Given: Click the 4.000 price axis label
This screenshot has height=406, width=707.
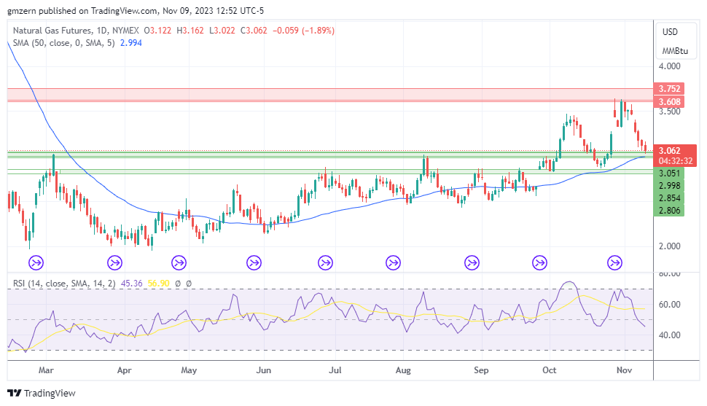Looking at the screenshot, I should 670,66.
